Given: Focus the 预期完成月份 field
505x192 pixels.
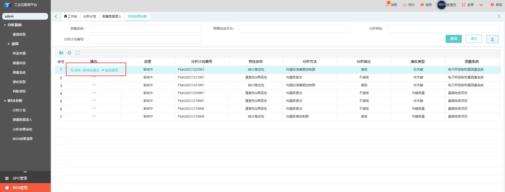Looking at the screenshot, I should click(295, 29).
